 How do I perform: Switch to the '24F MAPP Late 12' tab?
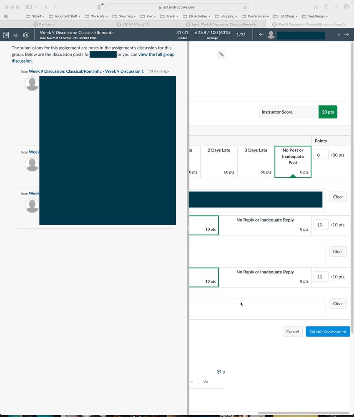tap(135, 25)
